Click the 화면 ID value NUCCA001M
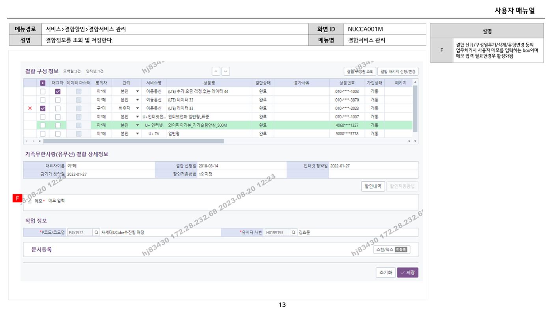 coord(366,29)
